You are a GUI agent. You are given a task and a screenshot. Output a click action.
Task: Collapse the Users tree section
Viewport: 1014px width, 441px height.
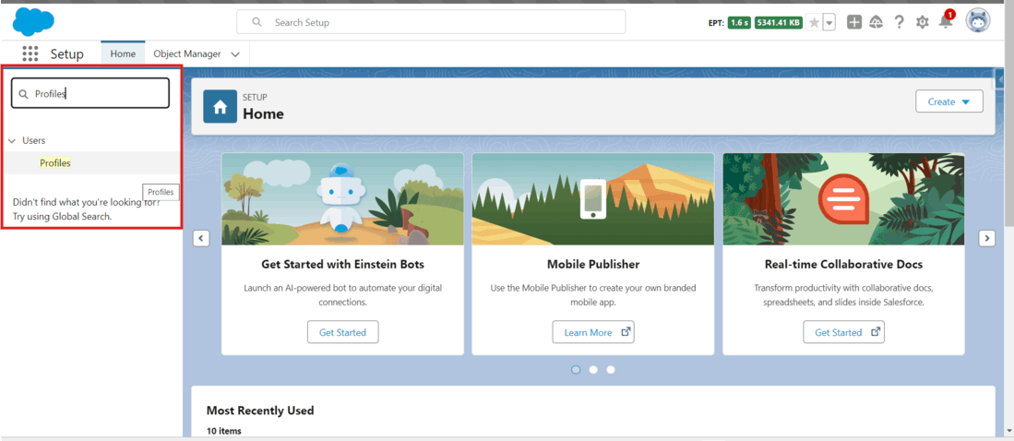[x=12, y=140]
